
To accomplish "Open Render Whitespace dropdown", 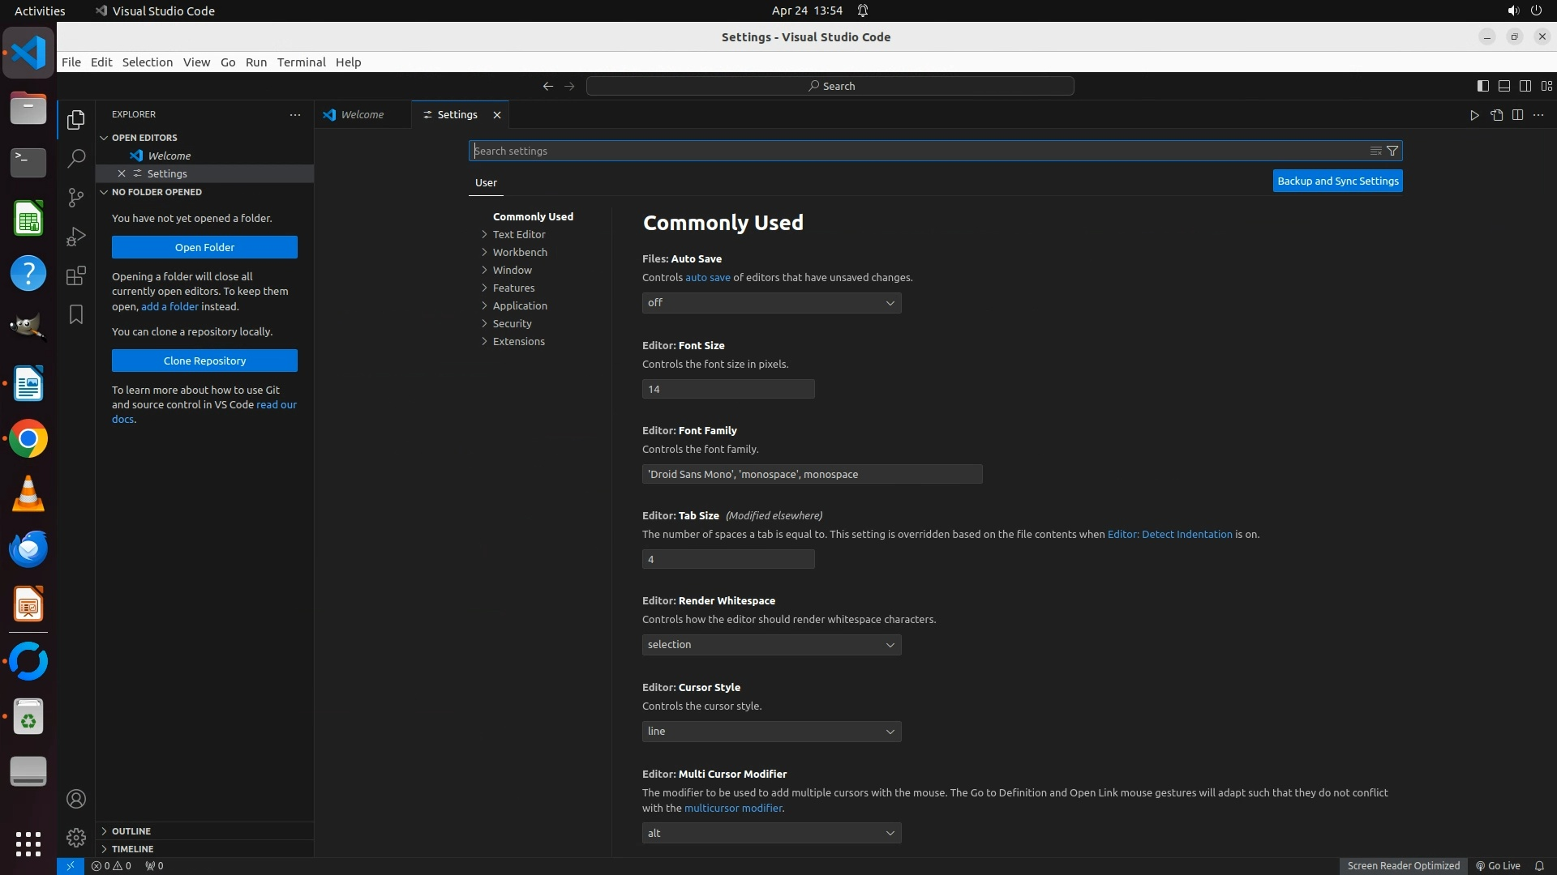I will click(771, 645).
